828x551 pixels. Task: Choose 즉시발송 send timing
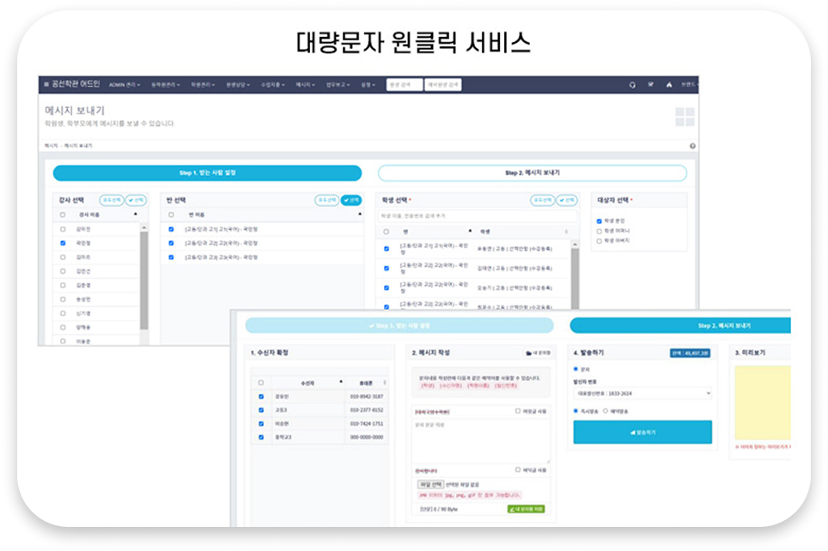575,410
